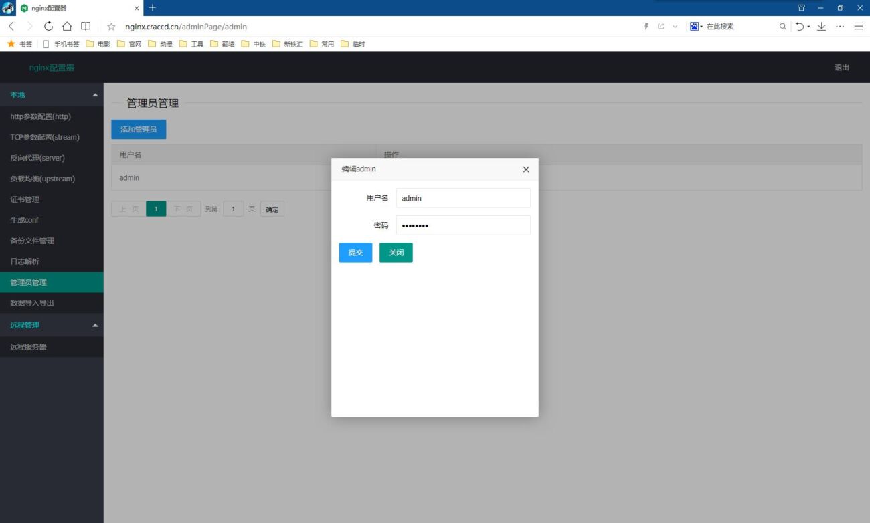Click the magnifier search icon
This screenshot has width=870, height=523.
(782, 26)
